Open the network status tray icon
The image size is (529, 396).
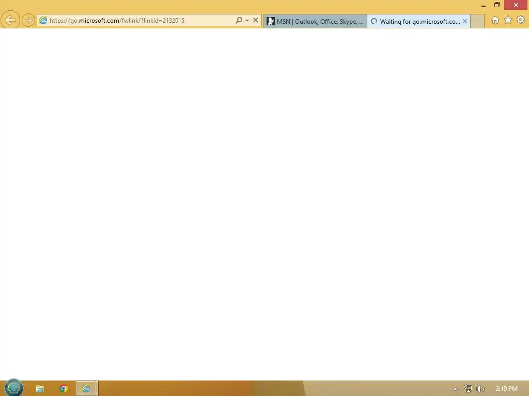point(468,389)
